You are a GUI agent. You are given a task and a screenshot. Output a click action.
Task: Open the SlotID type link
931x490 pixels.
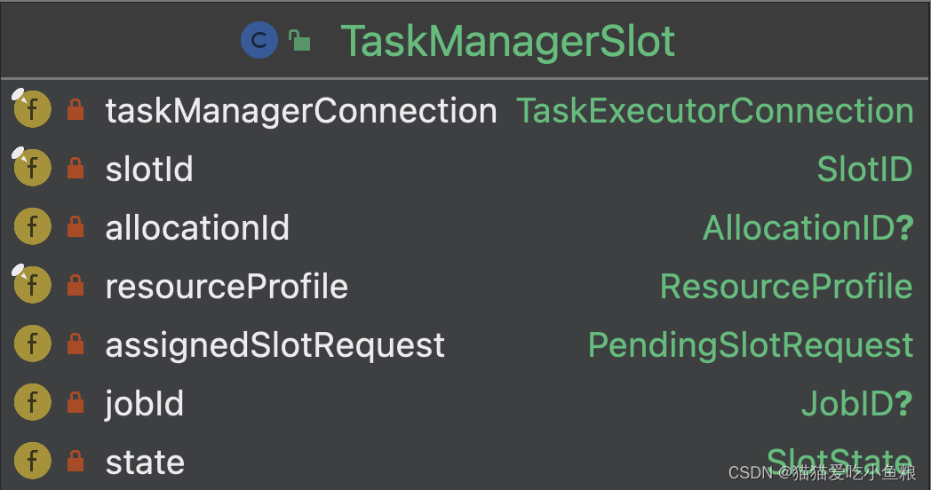point(864,169)
